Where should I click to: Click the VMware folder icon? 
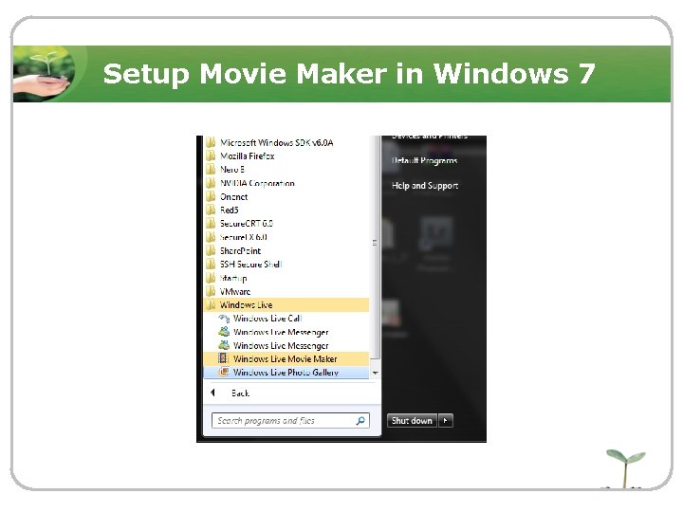tap(211, 291)
